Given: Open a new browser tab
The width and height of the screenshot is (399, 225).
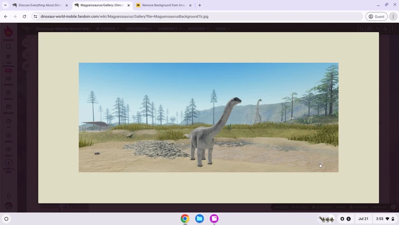Looking at the screenshot, I should click(x=199, y=5).
